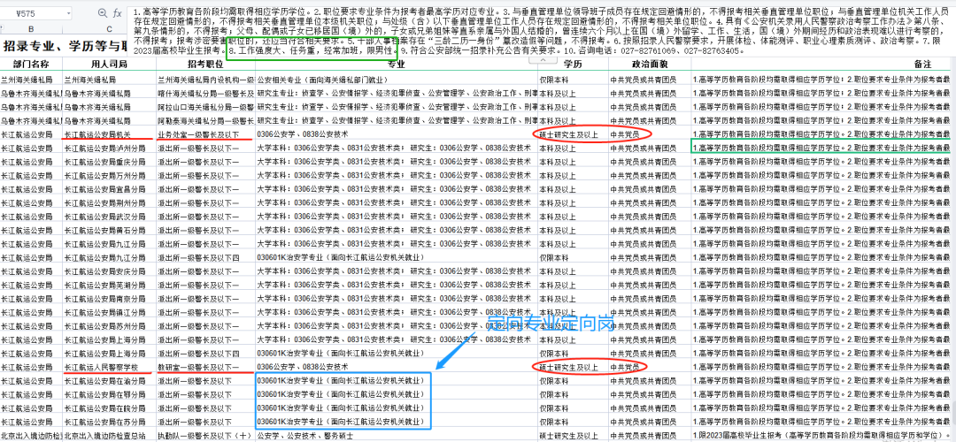Select cell 长江航运公安局黄石分局
The image size is (956, 442).
(109, 230)
